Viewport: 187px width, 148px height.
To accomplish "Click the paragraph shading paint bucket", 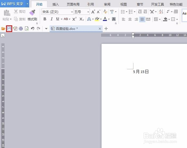I will point(165,19).
